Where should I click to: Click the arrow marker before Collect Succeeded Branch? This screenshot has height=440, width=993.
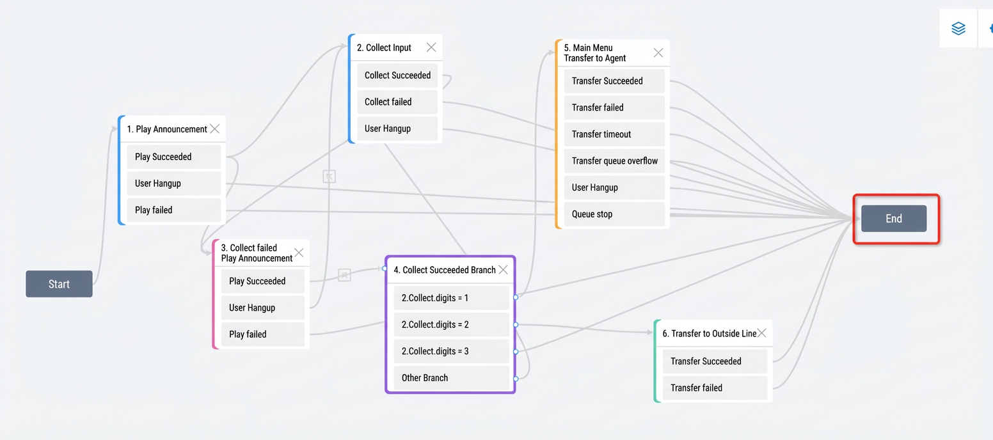click(344, 275)
